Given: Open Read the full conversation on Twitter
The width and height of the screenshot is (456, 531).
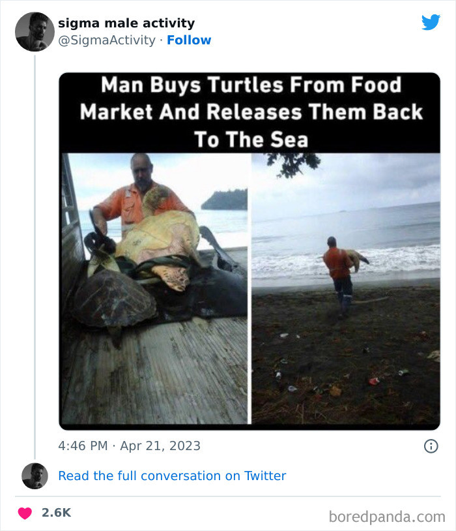Looking at the screenshot, I should (x=172, y=476).
